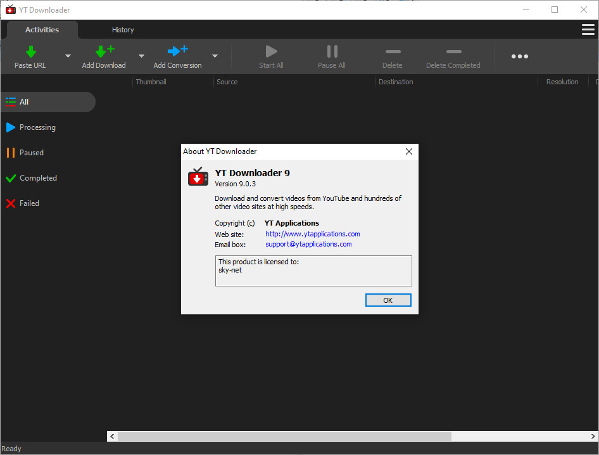This screenshot has height=455, width=599.
Task: Click the Destination column header
Action: [x=396, y=82]
